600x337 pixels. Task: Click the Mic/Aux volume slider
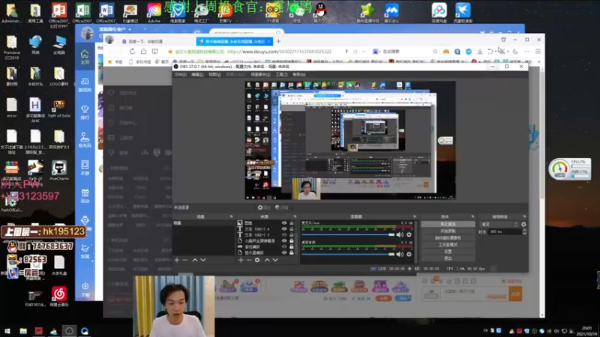pyautogui.click(x=348, y=234)
